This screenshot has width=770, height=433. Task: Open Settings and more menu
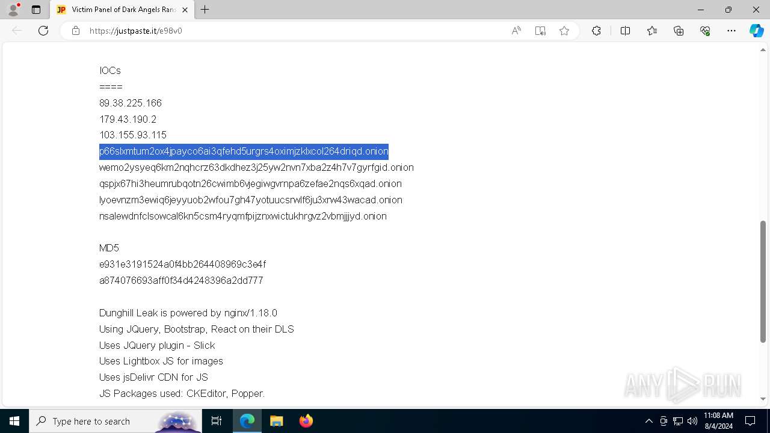[x=731, y=31]
